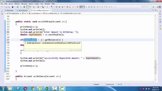Viewport: 162px width, 91px height.
Task: Click the Open Perspective icon
Action: click(x=153, y=7)
